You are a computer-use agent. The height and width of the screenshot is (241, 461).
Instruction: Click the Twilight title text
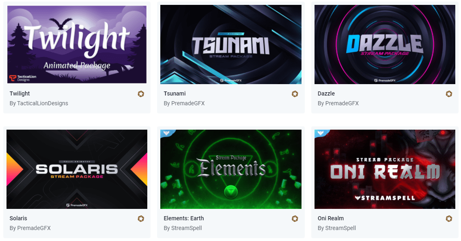20,93
